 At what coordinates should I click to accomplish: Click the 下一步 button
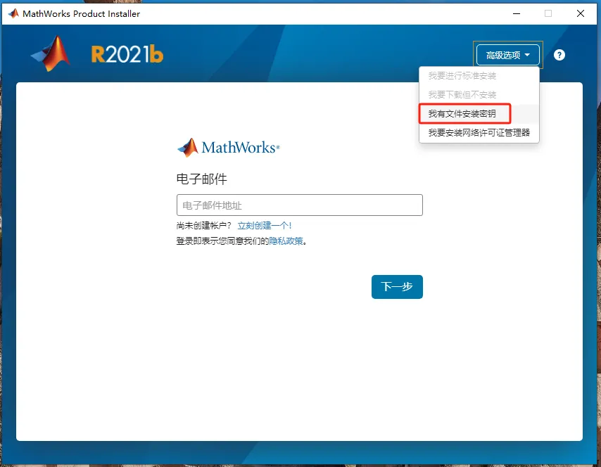[397, 286]
